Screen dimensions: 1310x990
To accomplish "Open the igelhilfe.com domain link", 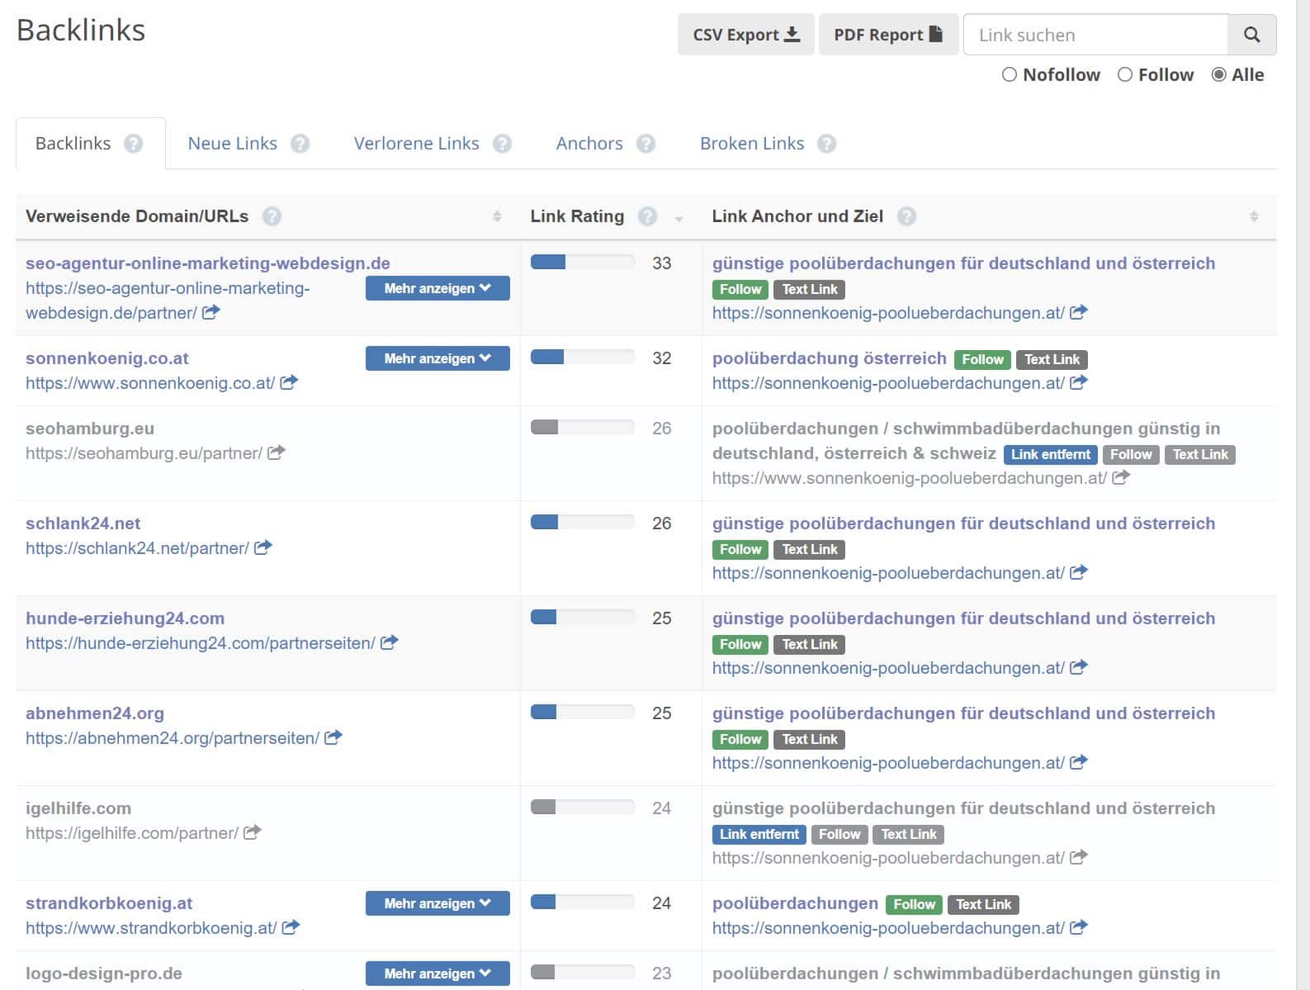I will click(78, 808).
